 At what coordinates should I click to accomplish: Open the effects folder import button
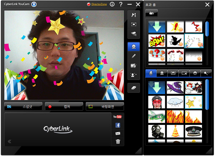(x=152, y=13)
